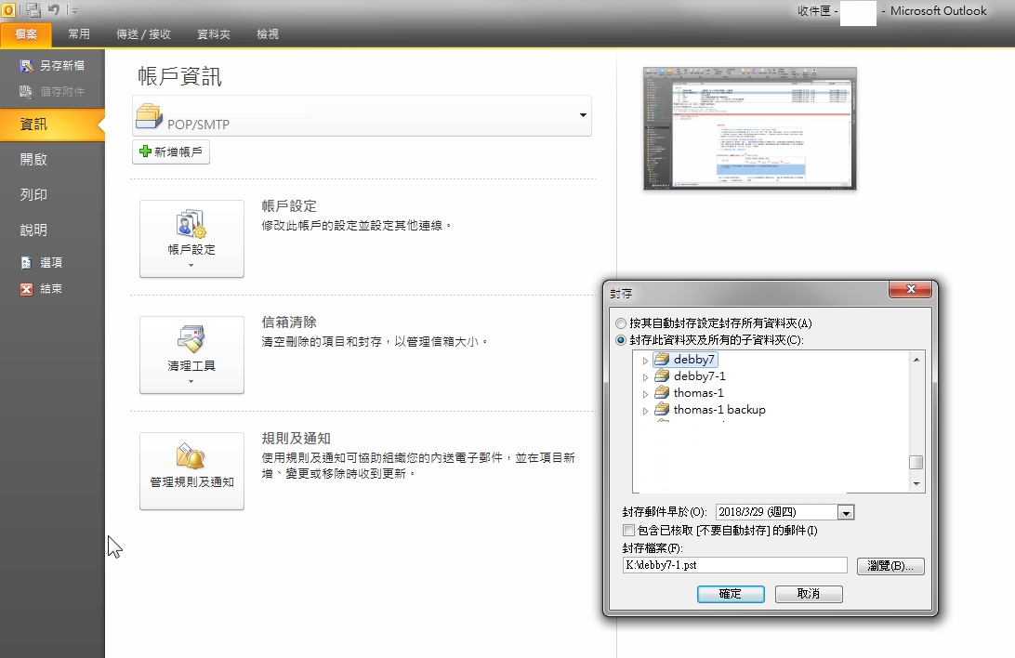Open the 檢視 ribbon tab
Viewport: 1015px width, 658px height.
[x=267, y=33]
